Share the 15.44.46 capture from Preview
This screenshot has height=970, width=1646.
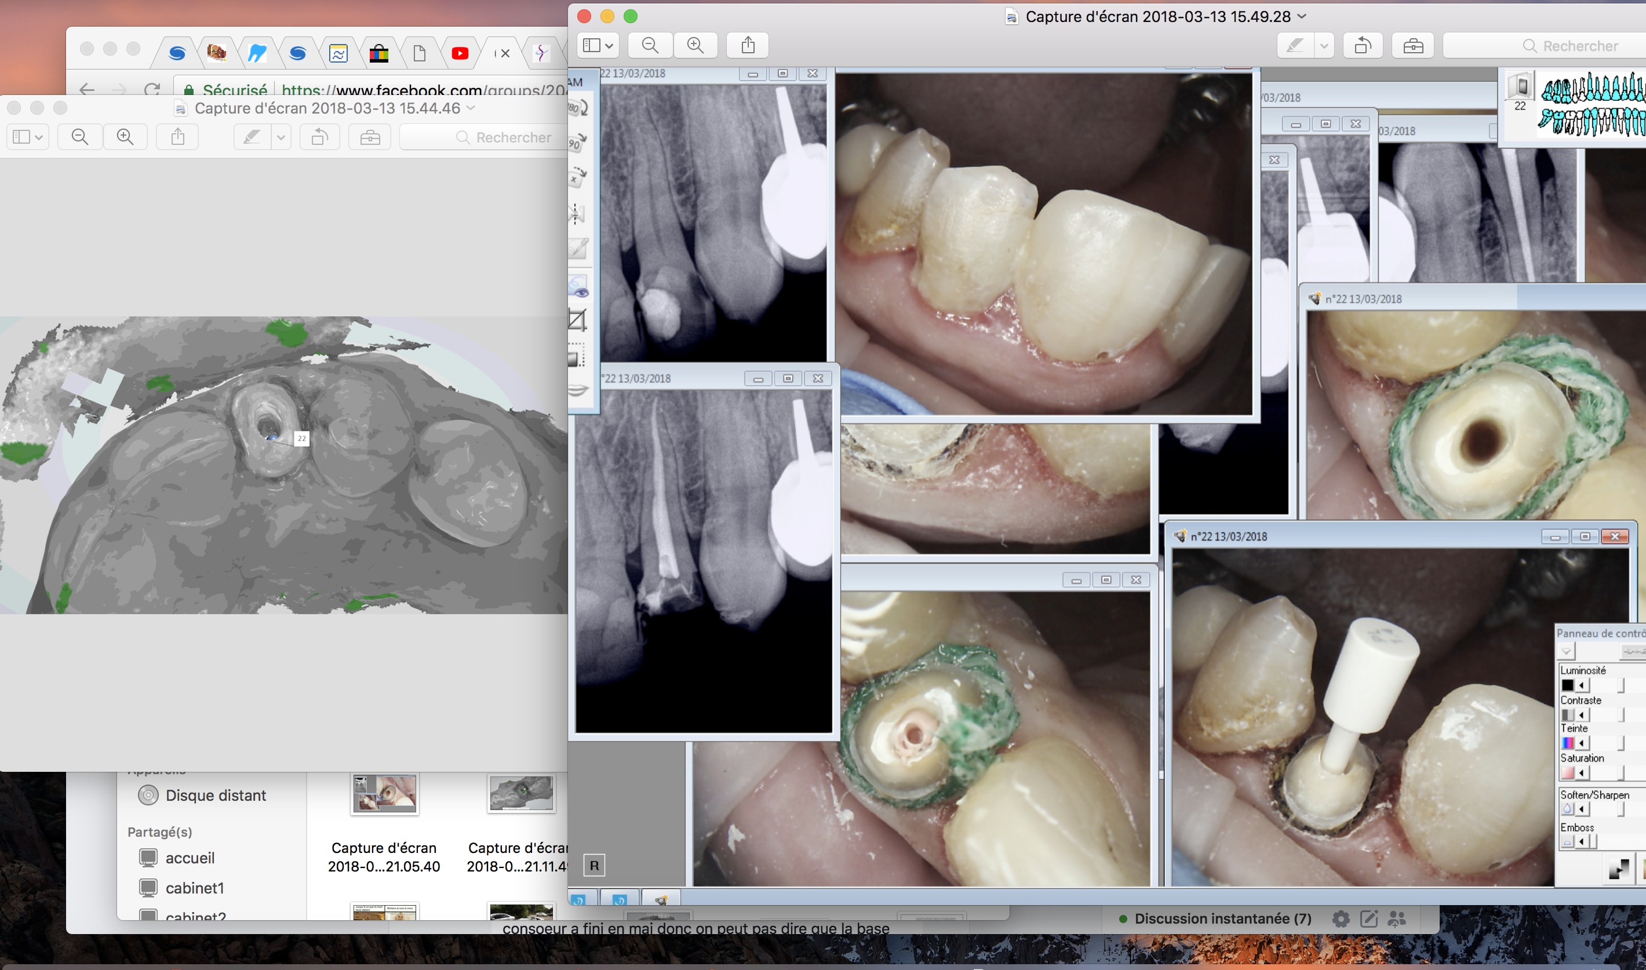tap(178, 137)
